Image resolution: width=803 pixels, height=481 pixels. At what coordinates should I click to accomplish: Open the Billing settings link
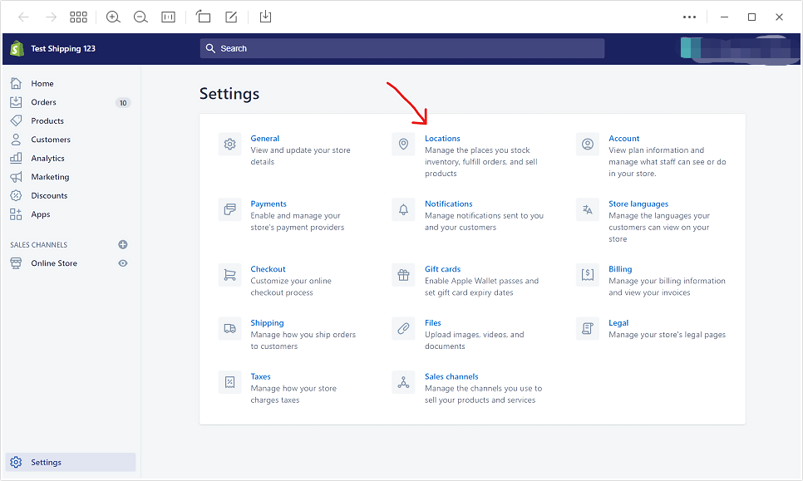pos(620,268)
